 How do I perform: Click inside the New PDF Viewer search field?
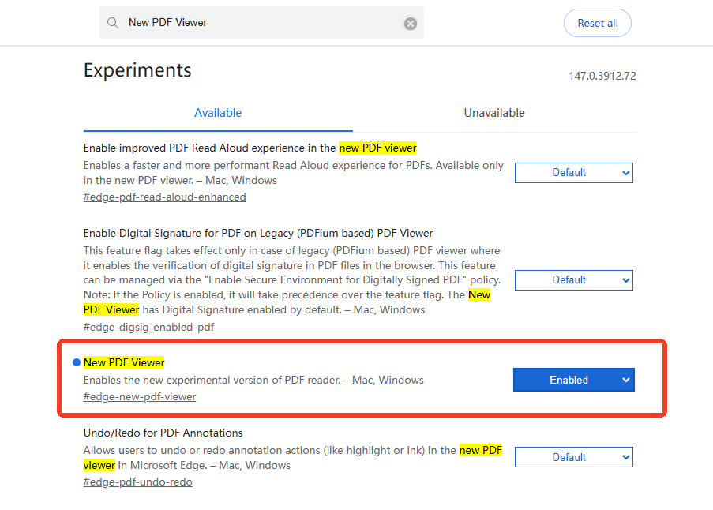pos(237,23)
